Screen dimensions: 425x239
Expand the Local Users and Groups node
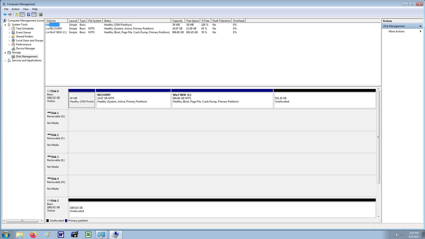point(10,40)
